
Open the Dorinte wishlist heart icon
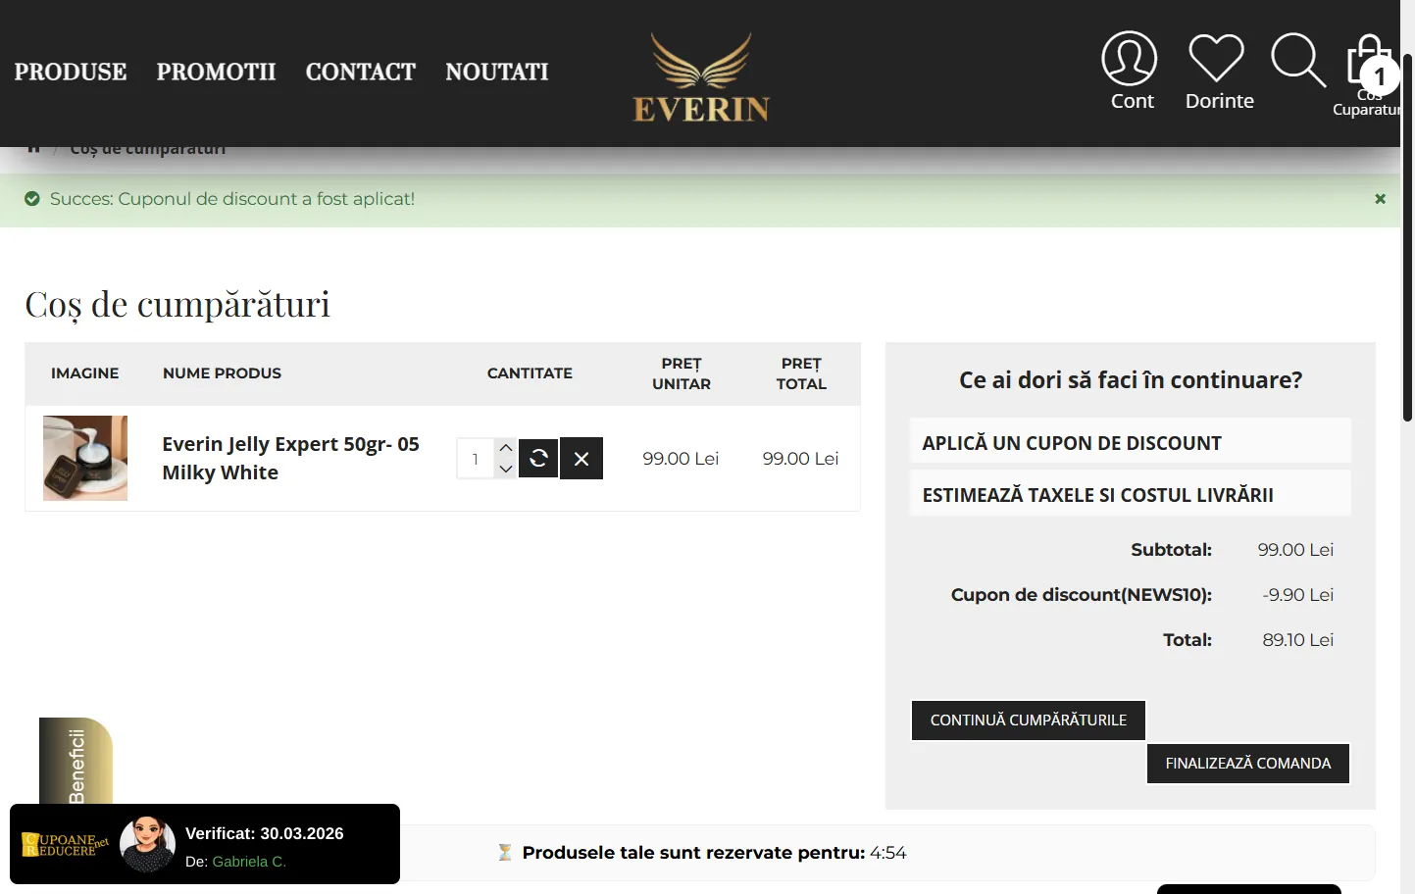[1216, 61]
